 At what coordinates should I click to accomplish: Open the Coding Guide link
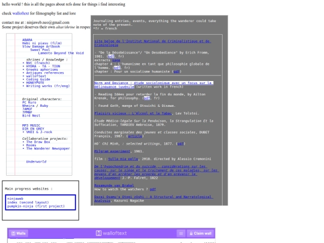[38, 79]
